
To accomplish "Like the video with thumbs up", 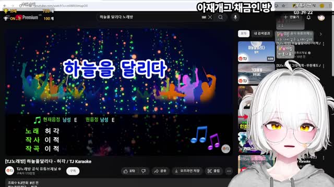I will (x=129, y=171).
